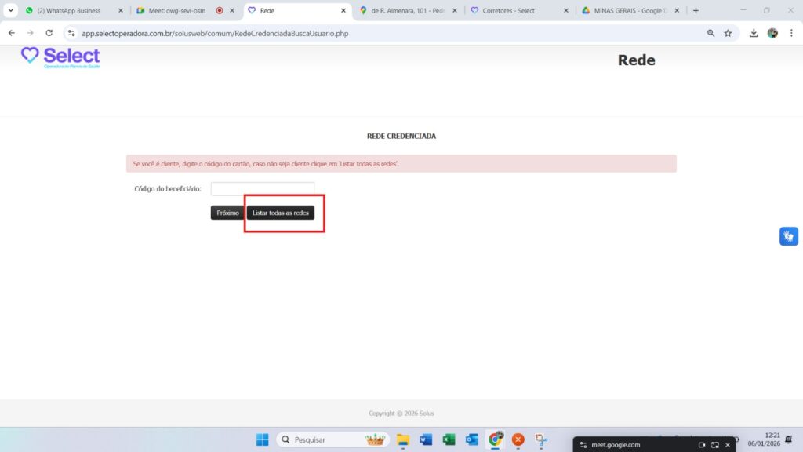
Task: Open the Chrome downloads icon
Action: tap(754, 33)
